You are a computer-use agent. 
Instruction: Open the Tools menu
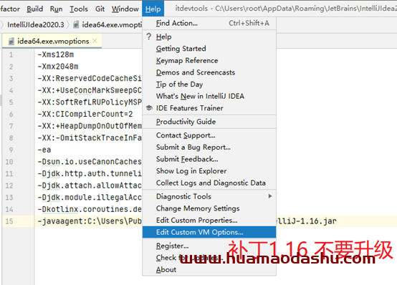coord(79,9)
